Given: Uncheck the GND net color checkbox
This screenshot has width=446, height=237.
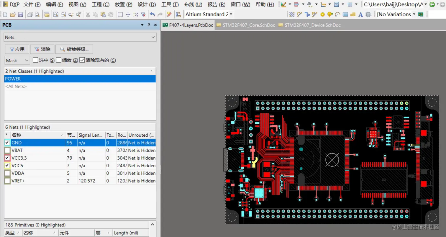Looking at the screenshot, I should point(7,143).
